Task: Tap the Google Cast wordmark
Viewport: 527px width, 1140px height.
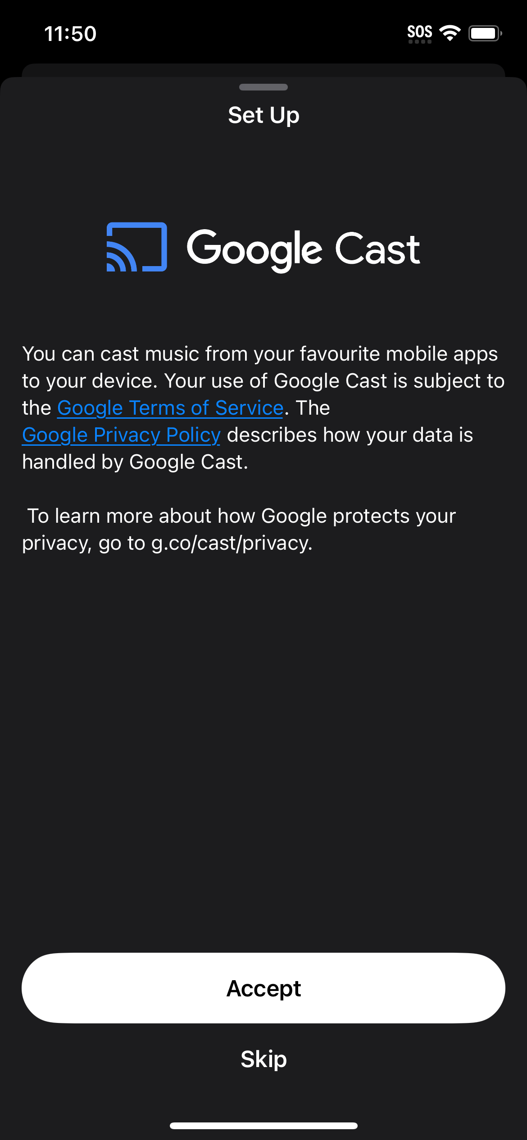Action: click(x=303, y=249)
